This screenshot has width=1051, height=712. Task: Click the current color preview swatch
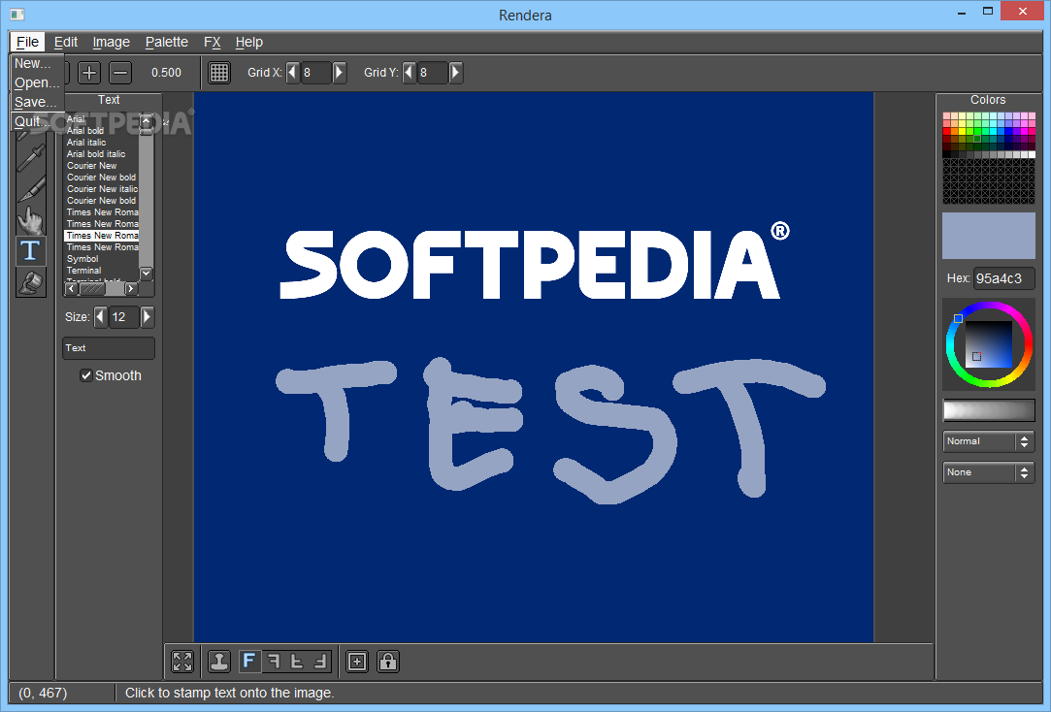click(989, 236)
